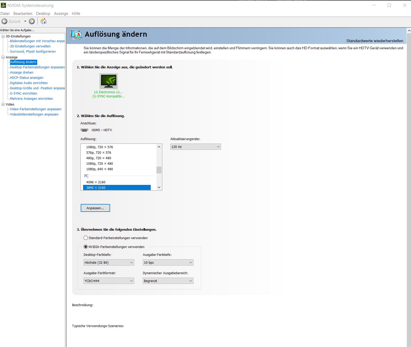Viewport: 411px width, 347px height.
Task: Collapse the 3D-Einstellungen tree node
Action: (x=3, y=36)
